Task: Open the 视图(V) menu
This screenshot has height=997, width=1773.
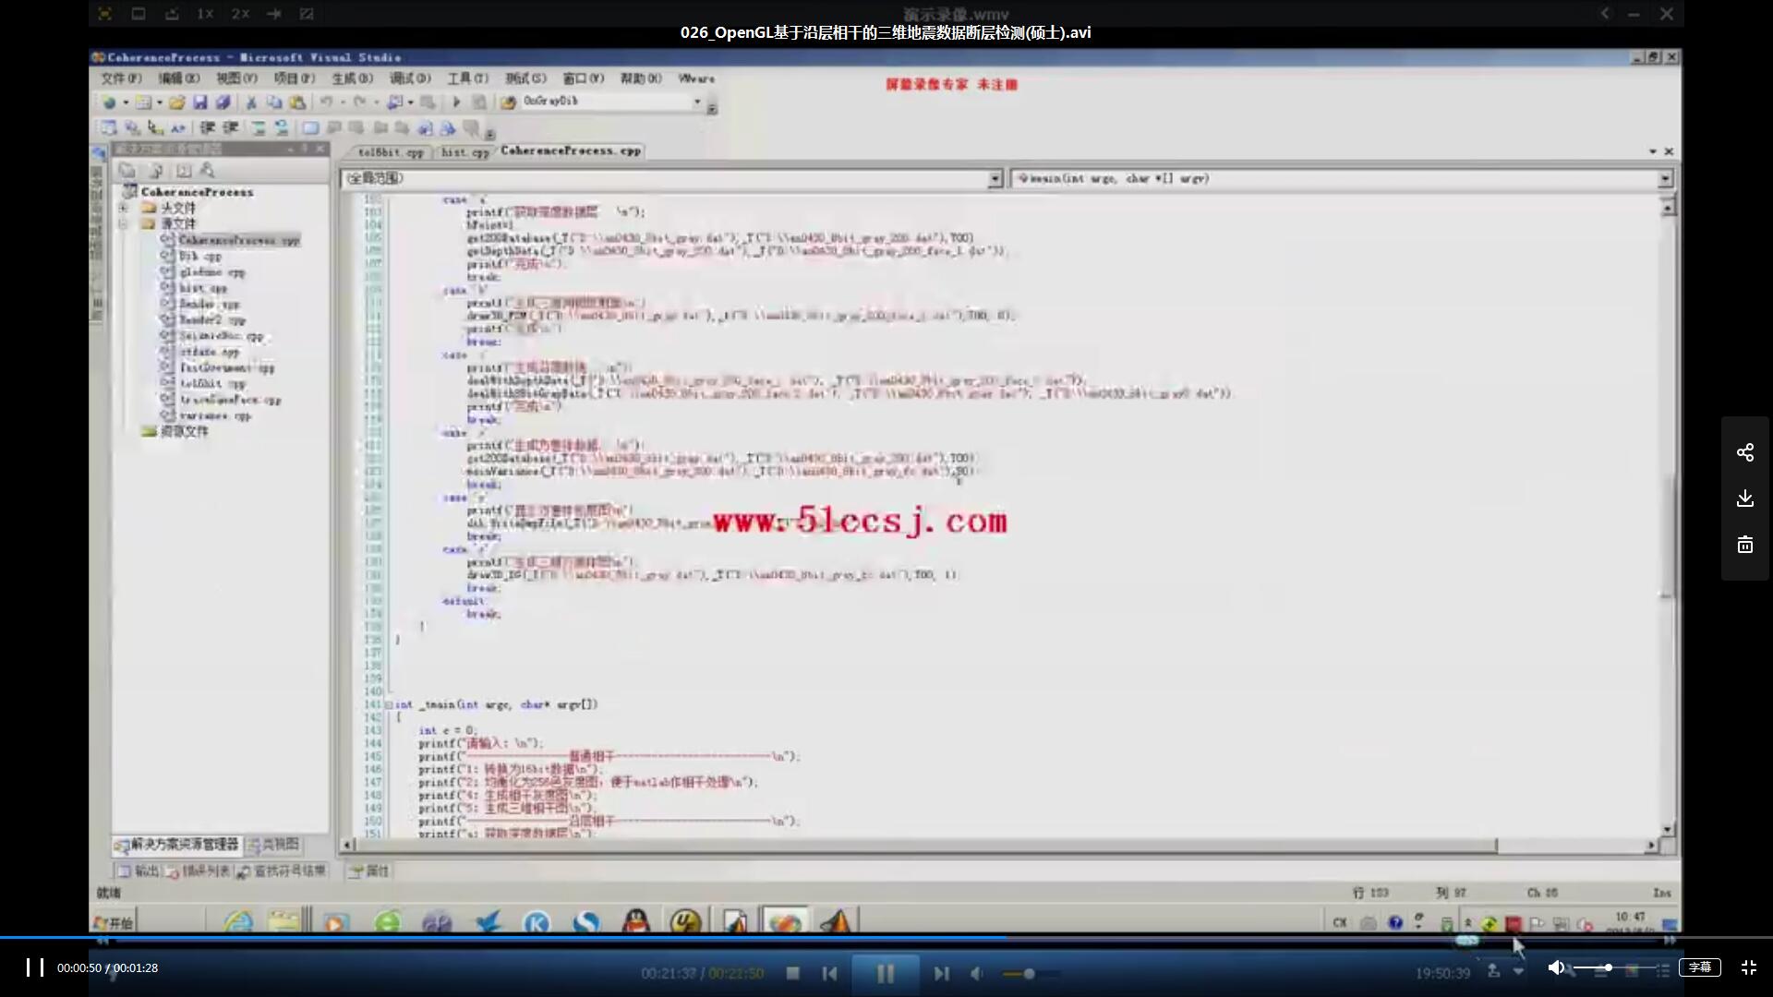Action: (236, 78)
